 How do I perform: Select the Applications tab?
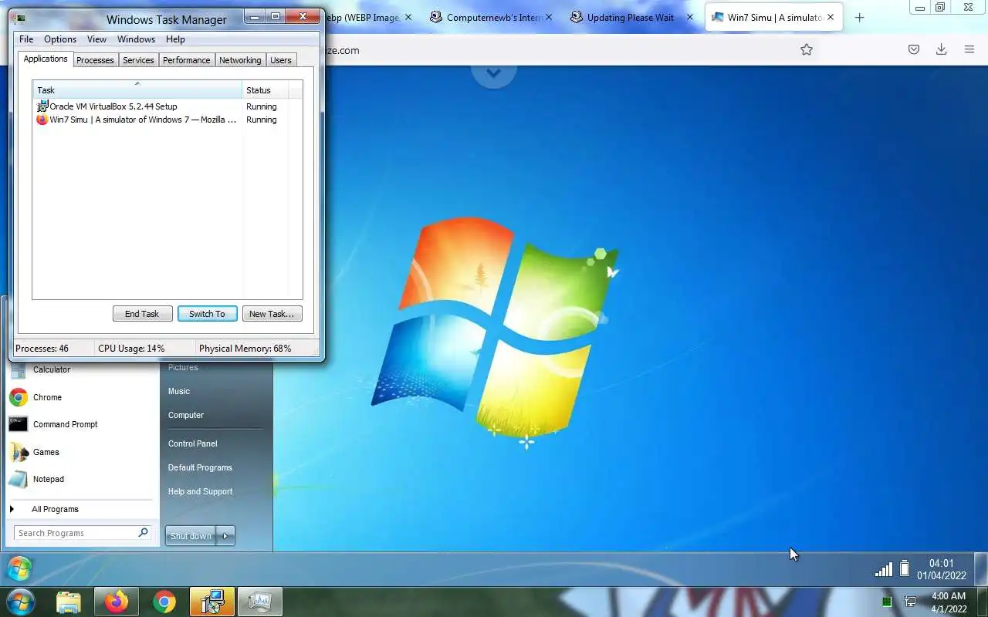46,59
